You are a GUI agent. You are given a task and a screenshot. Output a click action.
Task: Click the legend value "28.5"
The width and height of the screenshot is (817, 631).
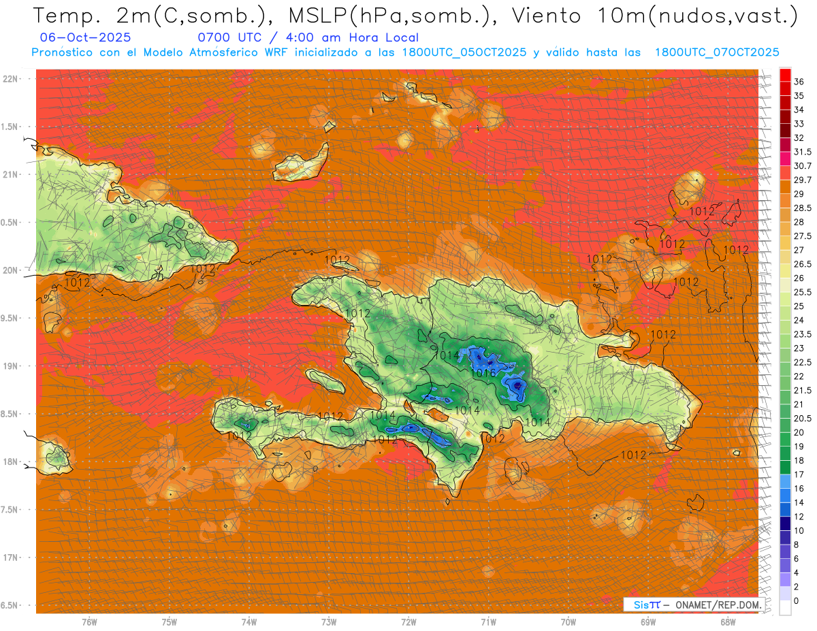[x=803, y=208]
